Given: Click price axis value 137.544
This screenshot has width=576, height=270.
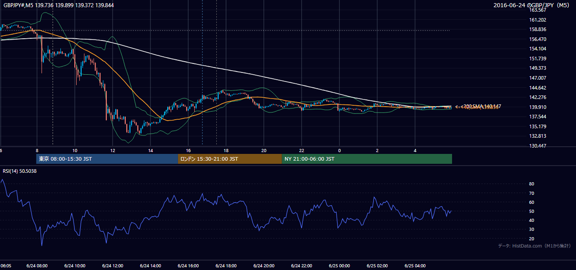Looking at the screenshot, I should point(538,117).
